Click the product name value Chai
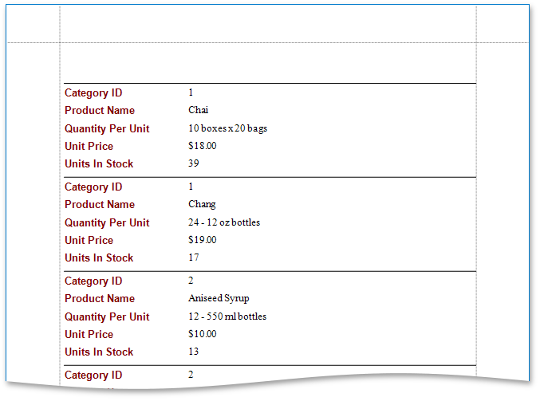The height and width of the screenshot is (401, 540). coord(199,110)
